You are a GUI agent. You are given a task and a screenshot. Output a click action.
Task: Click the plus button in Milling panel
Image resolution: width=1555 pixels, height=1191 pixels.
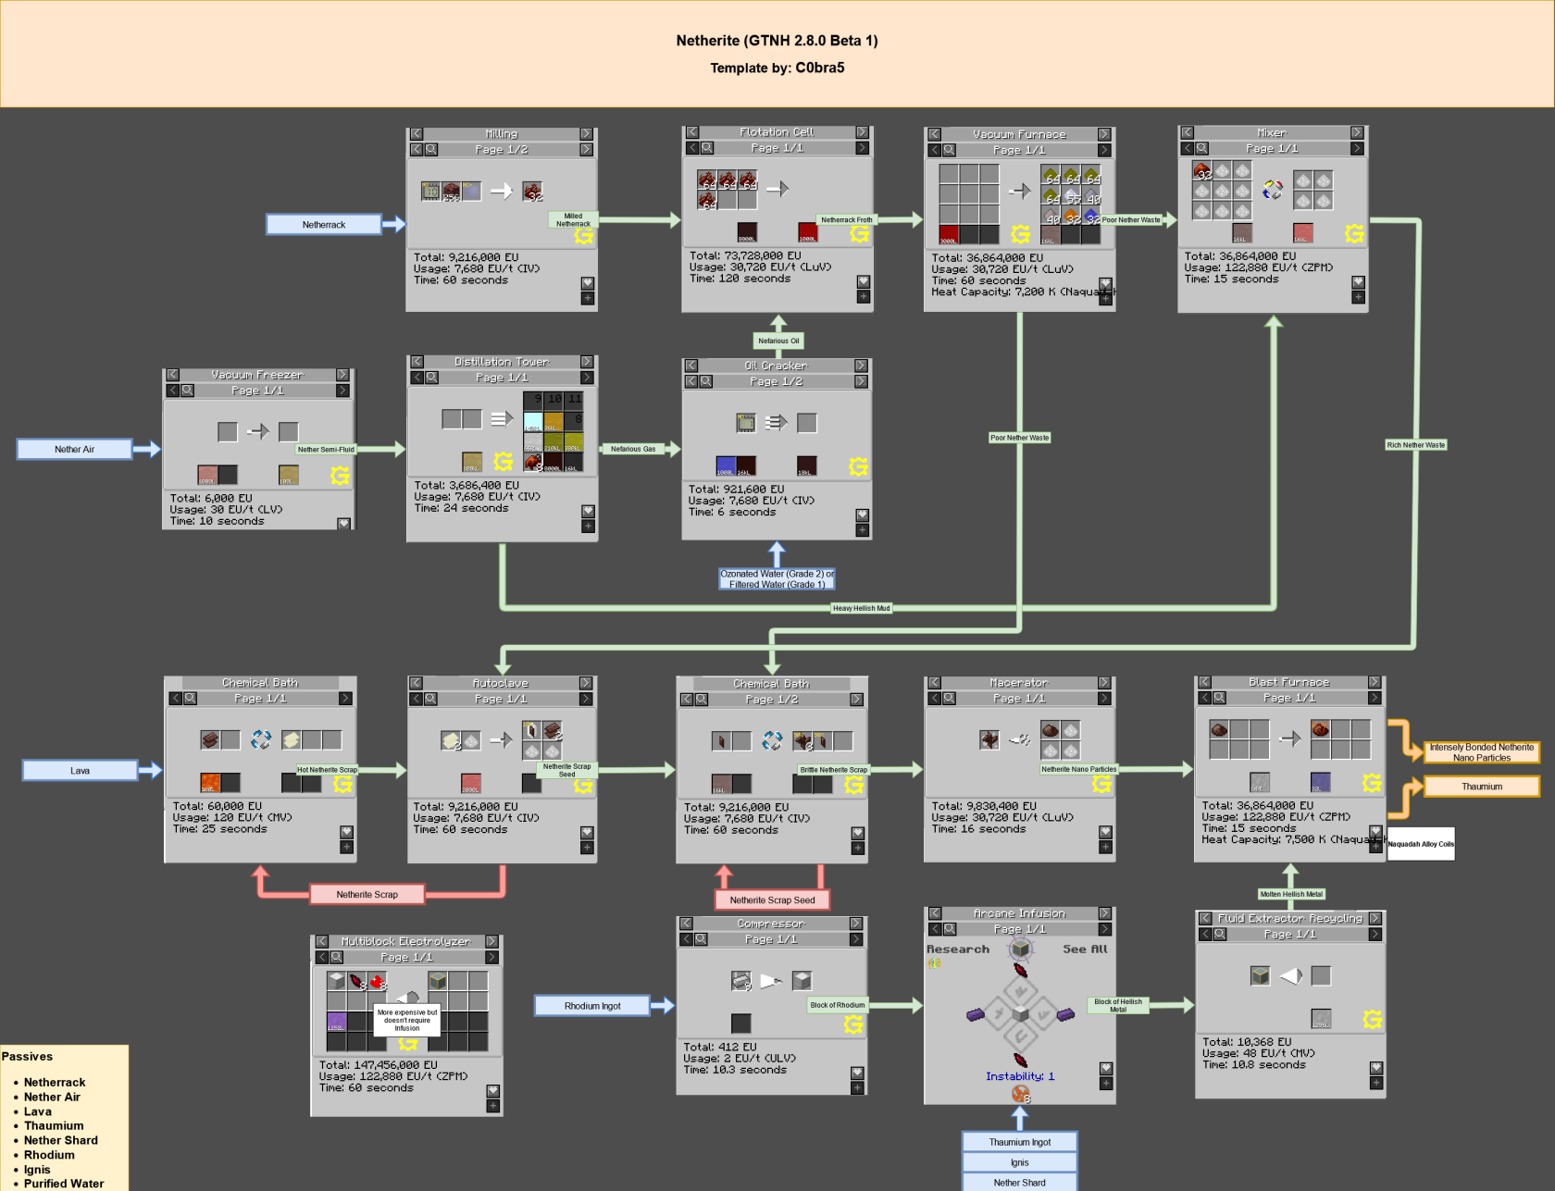588,298
